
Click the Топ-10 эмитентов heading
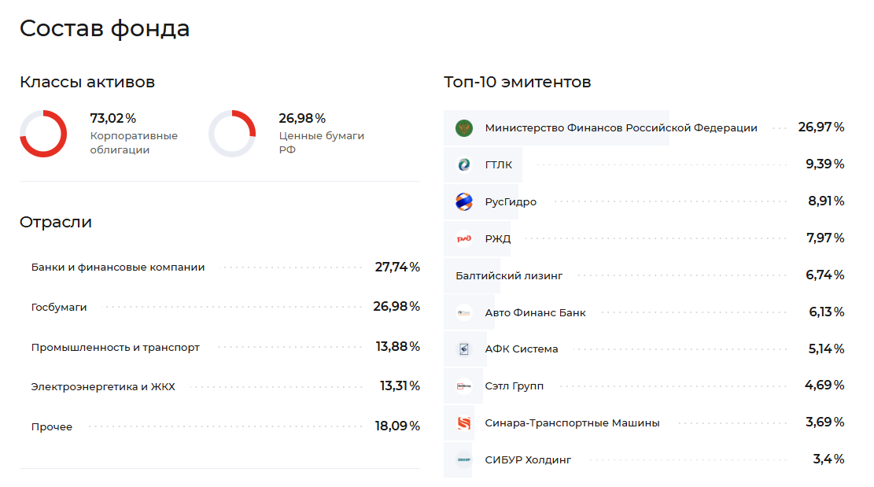(517, 82)
